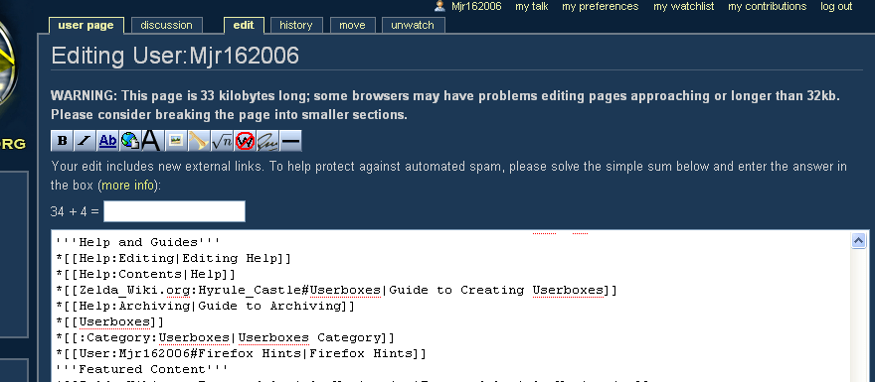Open the history tab
875x382 pixels.
click(295, 25)
